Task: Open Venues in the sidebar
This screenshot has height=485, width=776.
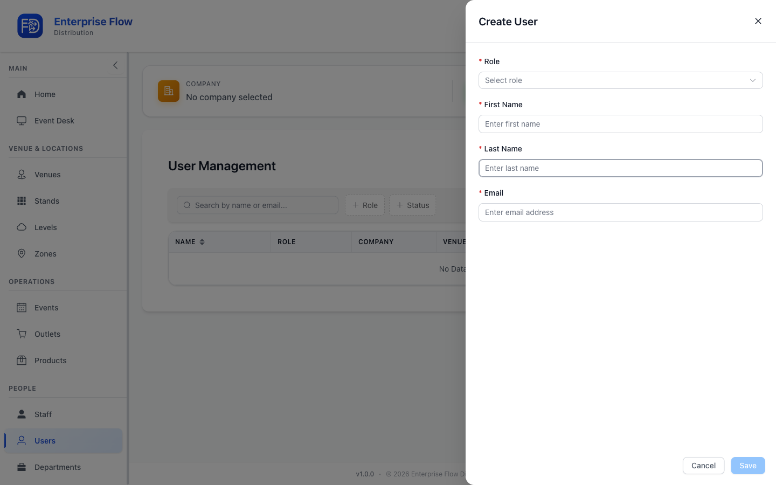Action: coord(64,175)
